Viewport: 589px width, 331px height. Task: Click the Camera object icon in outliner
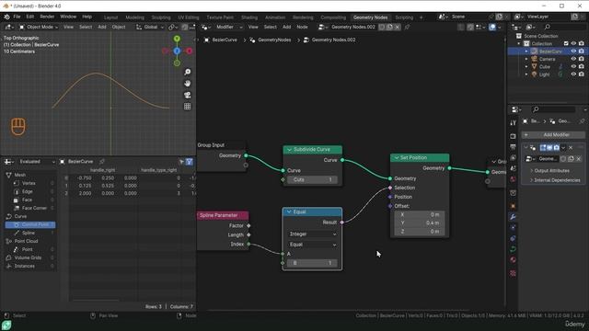(x=534, y=59)
